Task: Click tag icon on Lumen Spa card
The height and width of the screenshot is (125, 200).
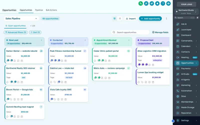Action: (x=142, y=82)
